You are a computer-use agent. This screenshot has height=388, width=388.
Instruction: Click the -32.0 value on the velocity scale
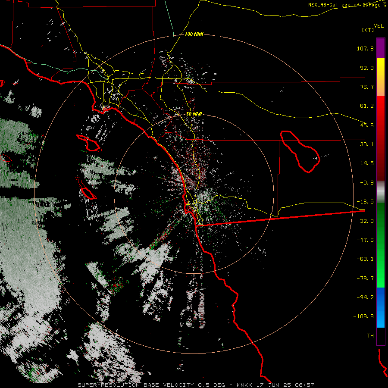point(365,221)
